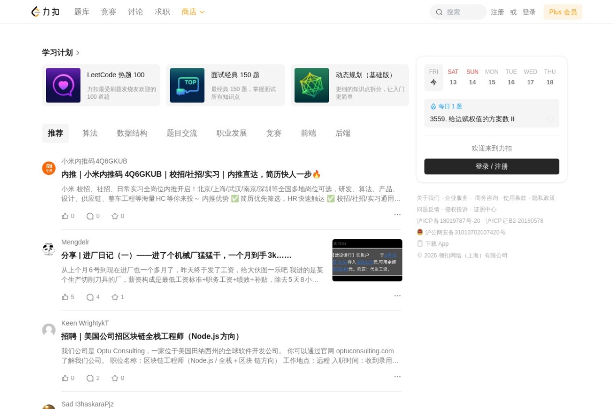Viewport: 613px width, 409px height.
Task: Switch to the 推荐 tab
Action: coord(55,133)
